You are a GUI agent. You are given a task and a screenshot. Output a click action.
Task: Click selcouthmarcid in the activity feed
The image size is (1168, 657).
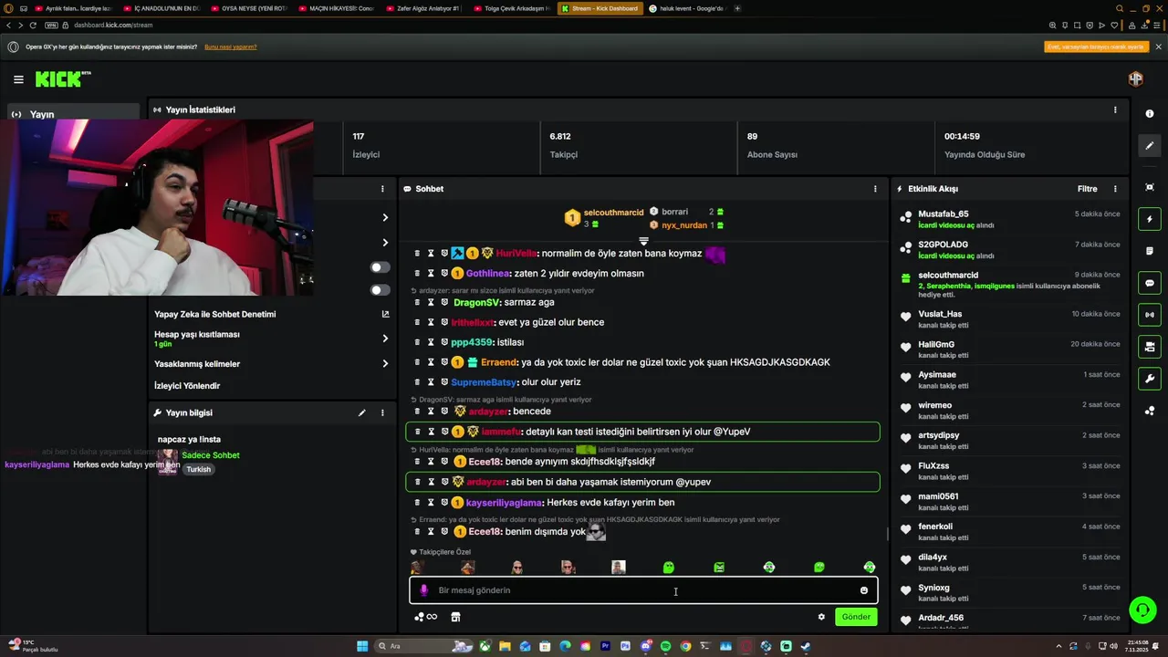click(x=948, y=275)
